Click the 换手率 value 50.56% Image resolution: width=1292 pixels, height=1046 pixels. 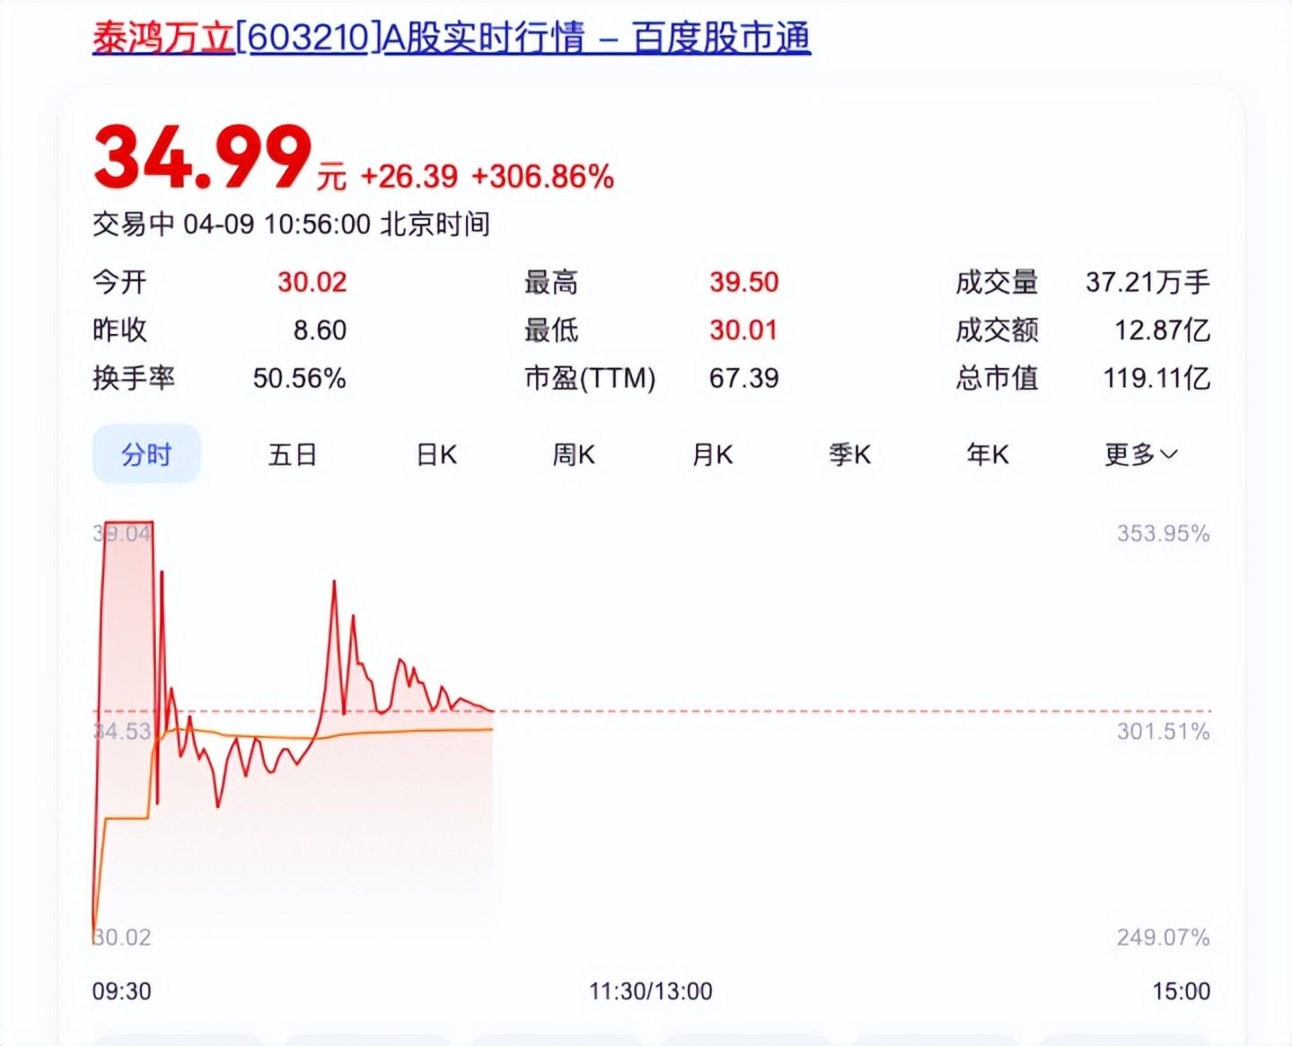[x=299, y=378]
